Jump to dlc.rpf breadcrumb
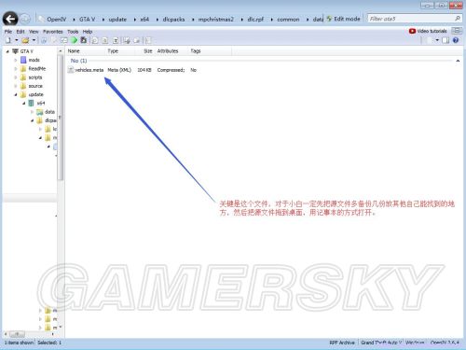This screenshot has height=350, width=466. coord(255,20)
